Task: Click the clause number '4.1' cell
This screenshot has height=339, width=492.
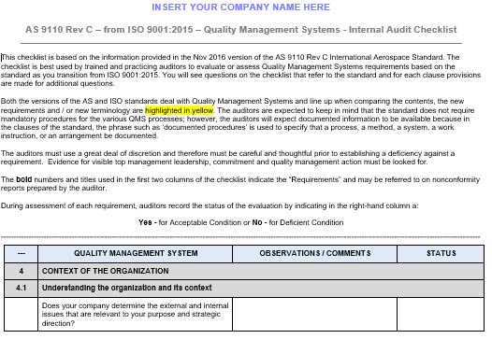Action: point(21,289)
